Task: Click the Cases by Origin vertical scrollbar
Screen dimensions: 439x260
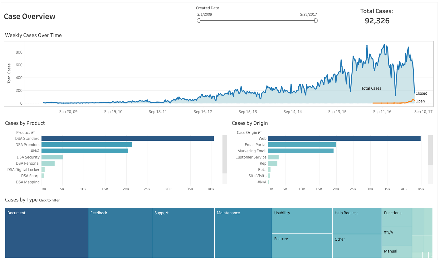Action: (x=430, y=150)
